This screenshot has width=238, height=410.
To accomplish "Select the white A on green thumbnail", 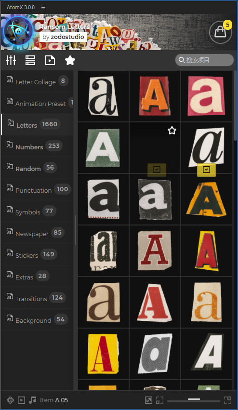I will point(103,147).
